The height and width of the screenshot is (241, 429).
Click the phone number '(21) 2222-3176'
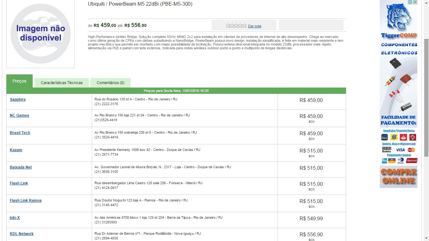[x=106, y=104]
